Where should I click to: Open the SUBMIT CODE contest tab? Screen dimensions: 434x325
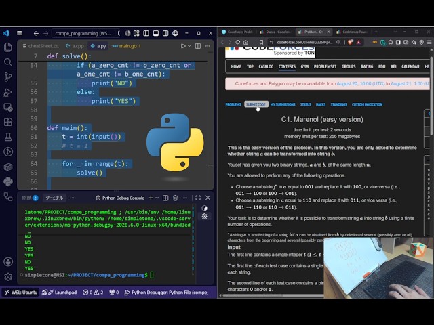pyautogui.click(x=256, y=104)
